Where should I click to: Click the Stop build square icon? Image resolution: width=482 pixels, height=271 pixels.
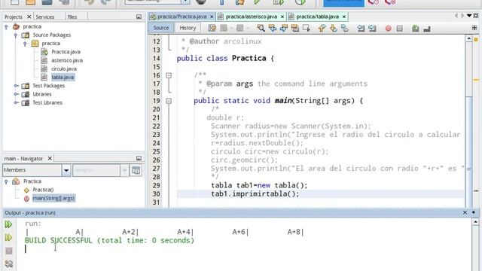tap(9, 251)
